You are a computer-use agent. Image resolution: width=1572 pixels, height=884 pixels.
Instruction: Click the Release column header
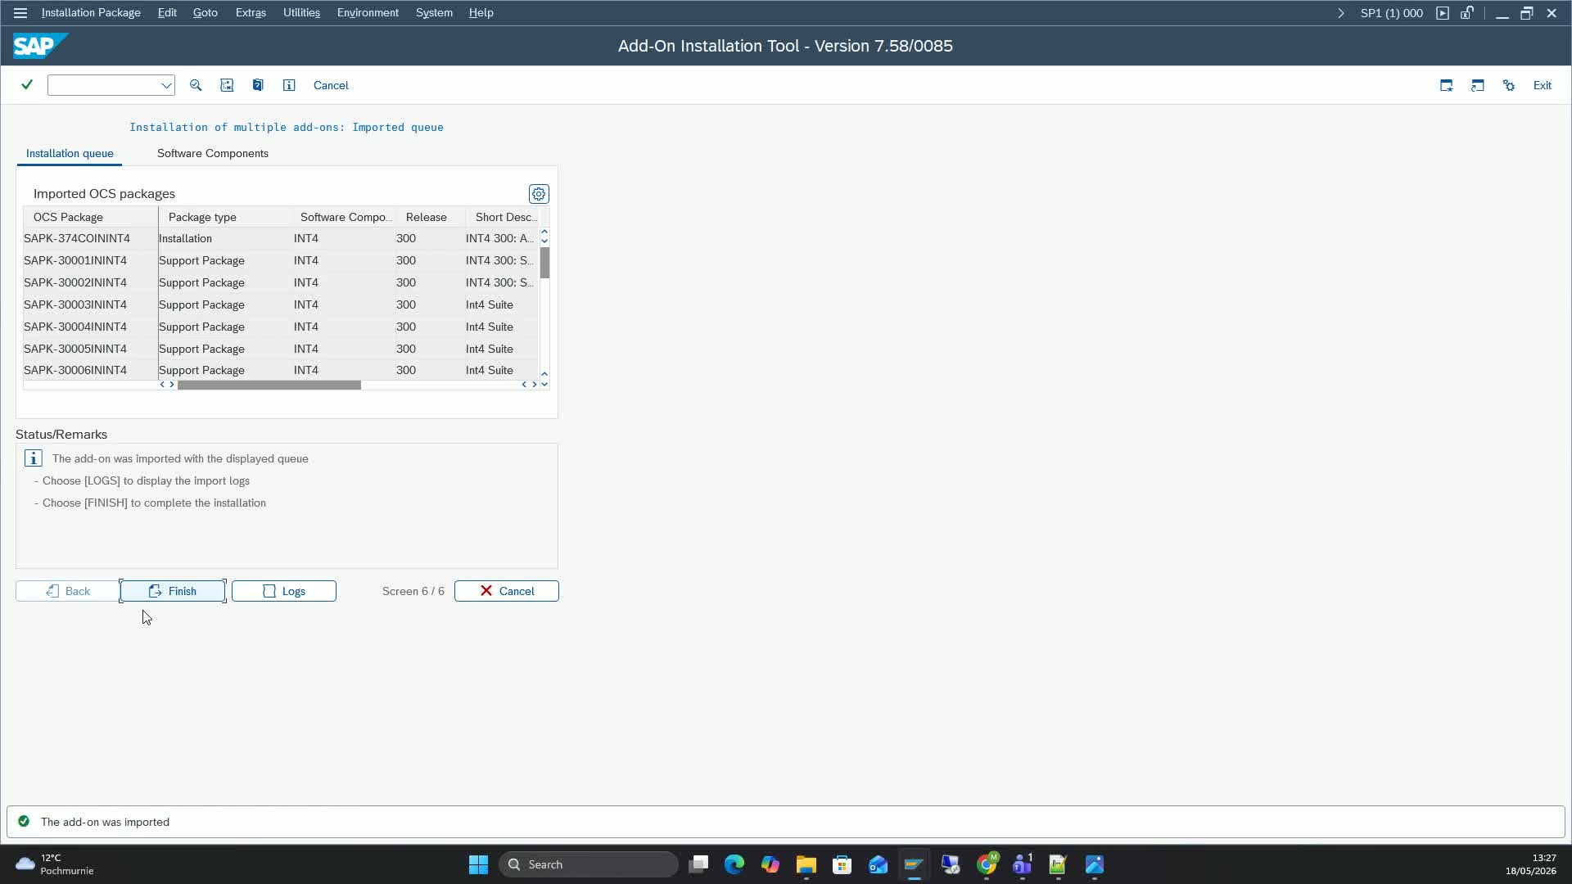(431, 217)
